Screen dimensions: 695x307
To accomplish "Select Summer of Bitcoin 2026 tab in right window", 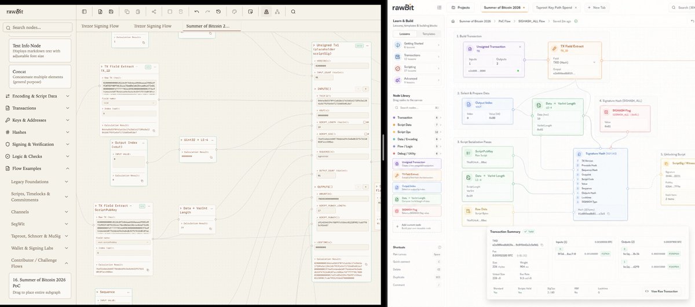I will (x=504, y=8).
